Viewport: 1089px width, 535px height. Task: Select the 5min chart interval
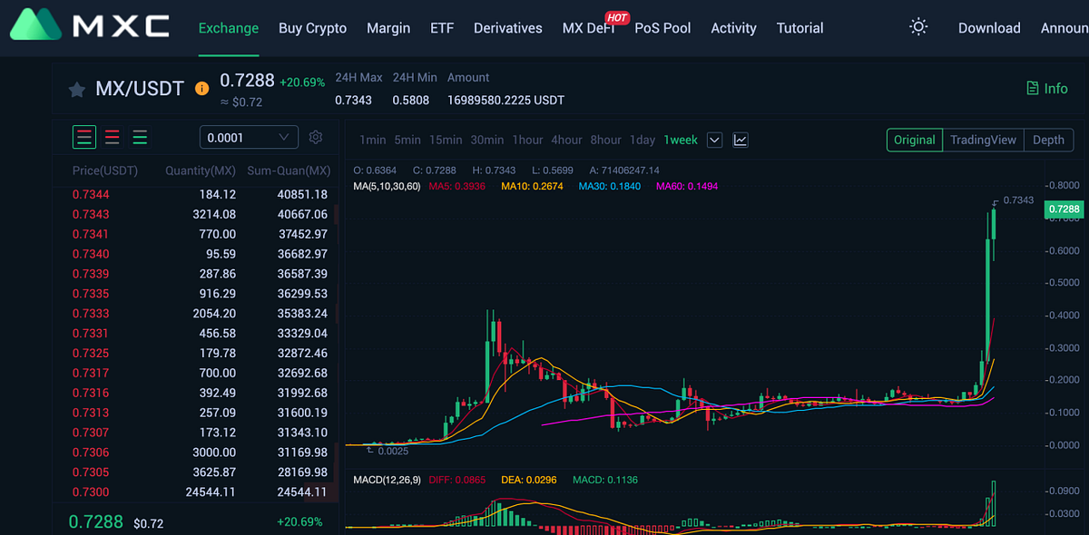pos(407,140)
